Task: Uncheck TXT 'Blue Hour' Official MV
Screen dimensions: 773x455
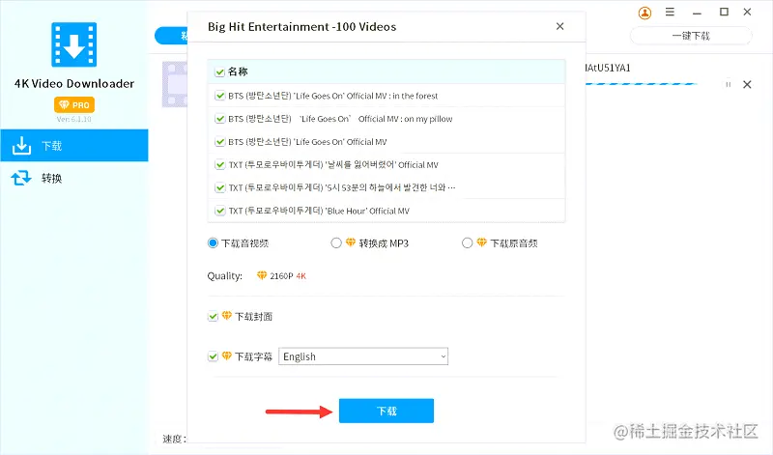Action: 220,211
